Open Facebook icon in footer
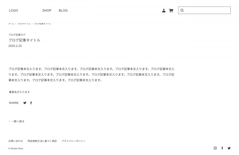Screen dimensions: 239x155 222,148
